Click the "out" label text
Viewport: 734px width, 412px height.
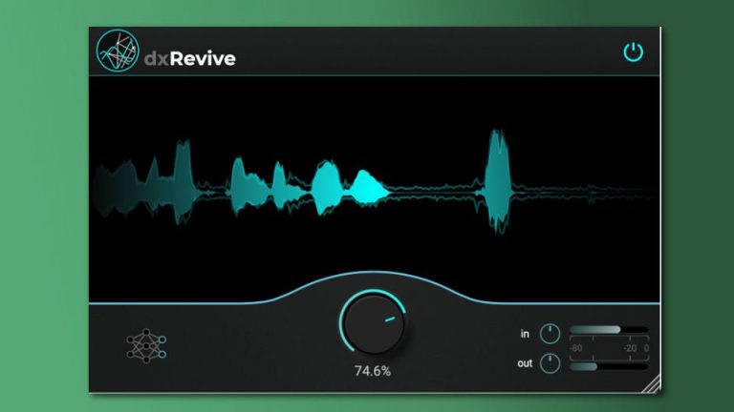tap(525, 363)
